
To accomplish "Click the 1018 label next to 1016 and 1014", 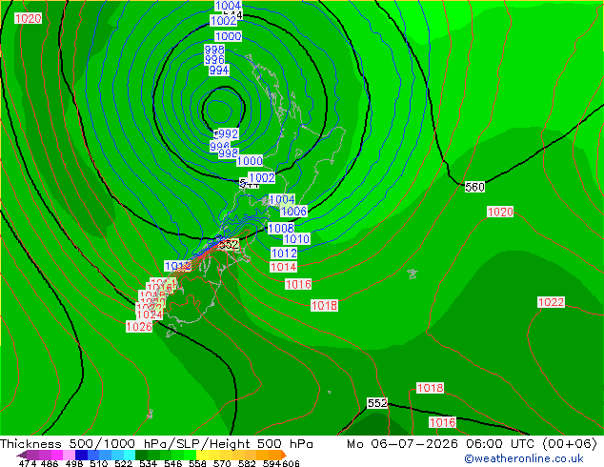I will [x=324, y=306].
